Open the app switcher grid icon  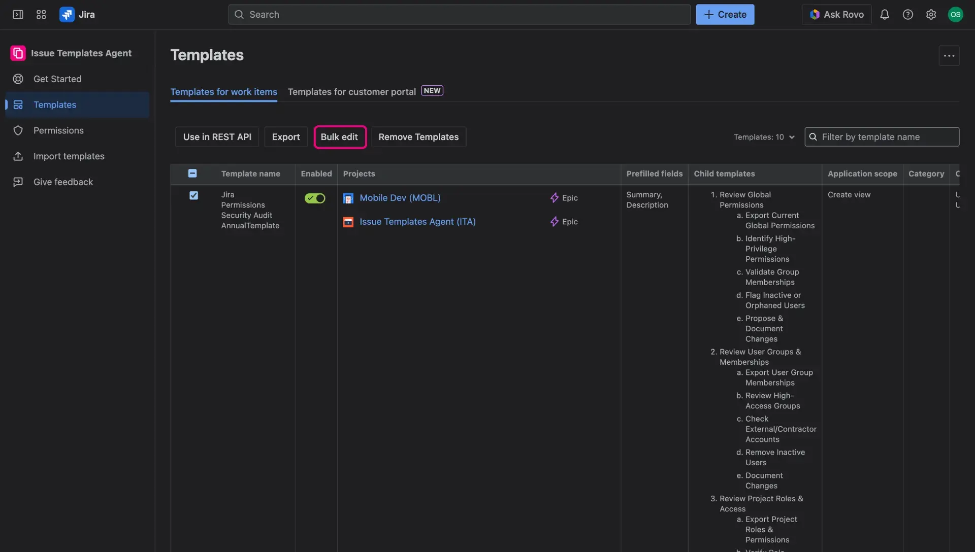click(x=41, y=15)
